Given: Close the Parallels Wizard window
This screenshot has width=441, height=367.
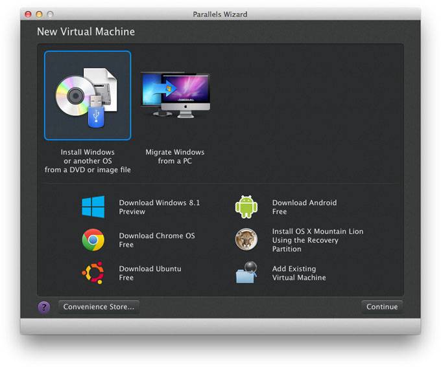Looking at the screenshot, I should pyautogui.click(x=28, y=14).
